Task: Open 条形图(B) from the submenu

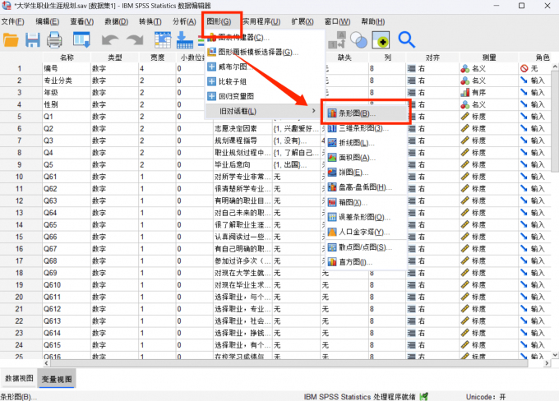Action: [x=366, y=113]
